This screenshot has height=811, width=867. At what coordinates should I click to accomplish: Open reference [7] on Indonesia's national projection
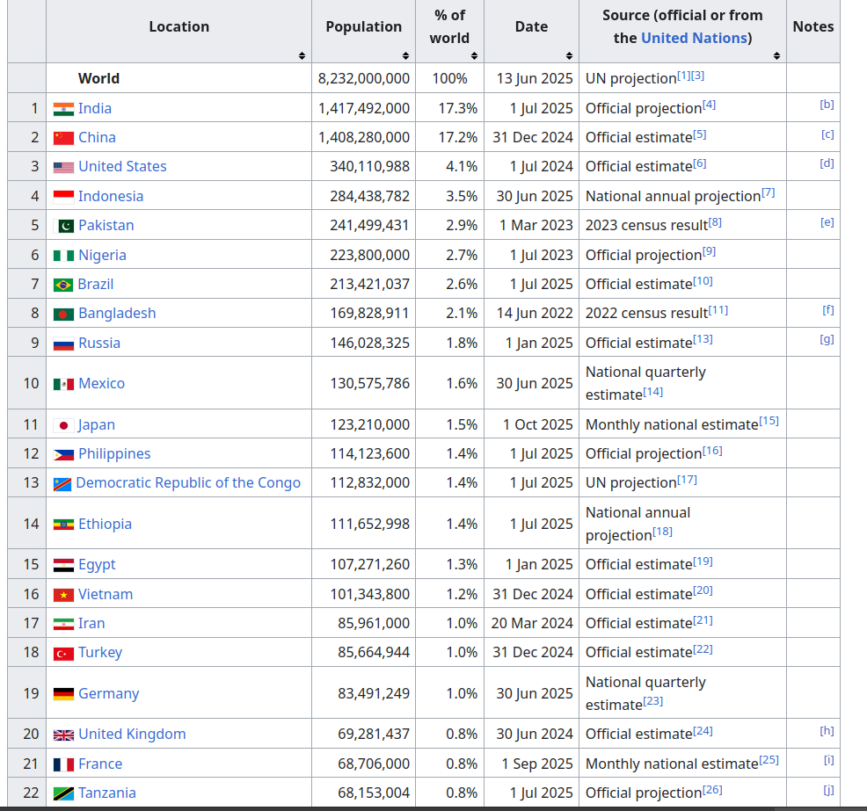pyautogui.click(x=768, y=192)
